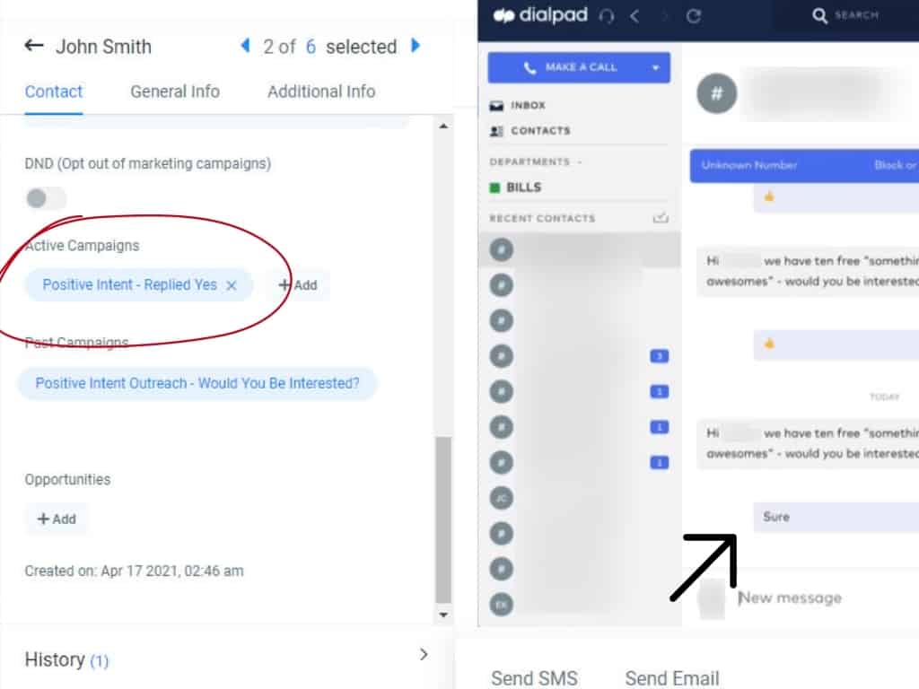Image resolution: width=919 pixels, height=689 pixels.
Task: Go to next selected contact
Action: [416, 46]
